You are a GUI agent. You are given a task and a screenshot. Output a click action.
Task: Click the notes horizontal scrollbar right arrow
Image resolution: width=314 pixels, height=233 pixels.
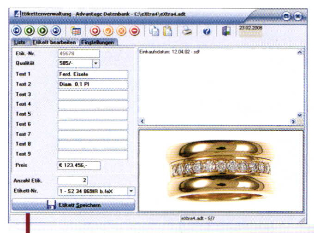coord(293,121)
